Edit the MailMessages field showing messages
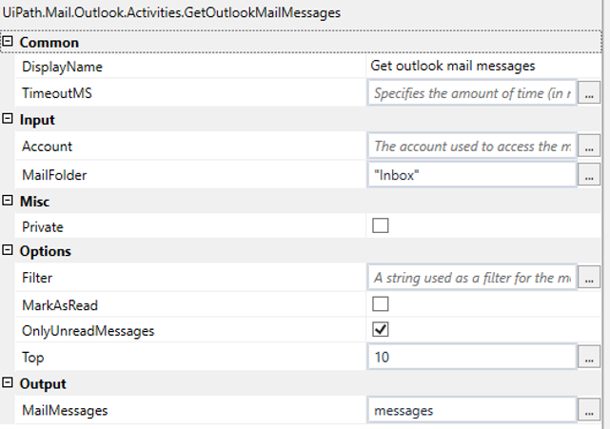 472,410
